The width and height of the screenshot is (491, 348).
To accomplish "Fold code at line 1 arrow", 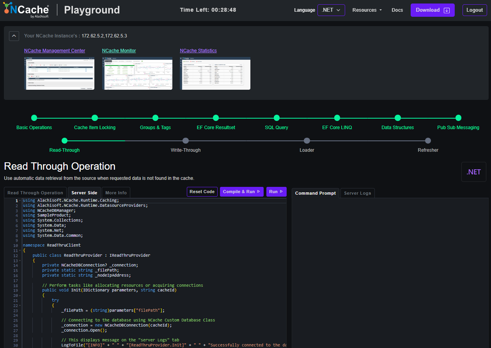I will 20,201.
